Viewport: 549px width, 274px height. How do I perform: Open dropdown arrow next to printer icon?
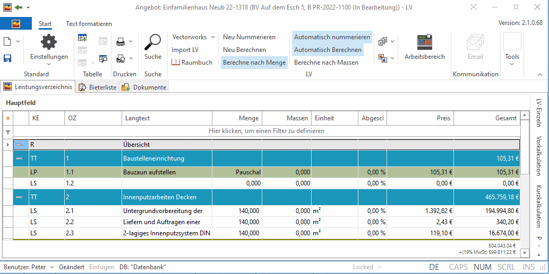[x=131, y=41]
